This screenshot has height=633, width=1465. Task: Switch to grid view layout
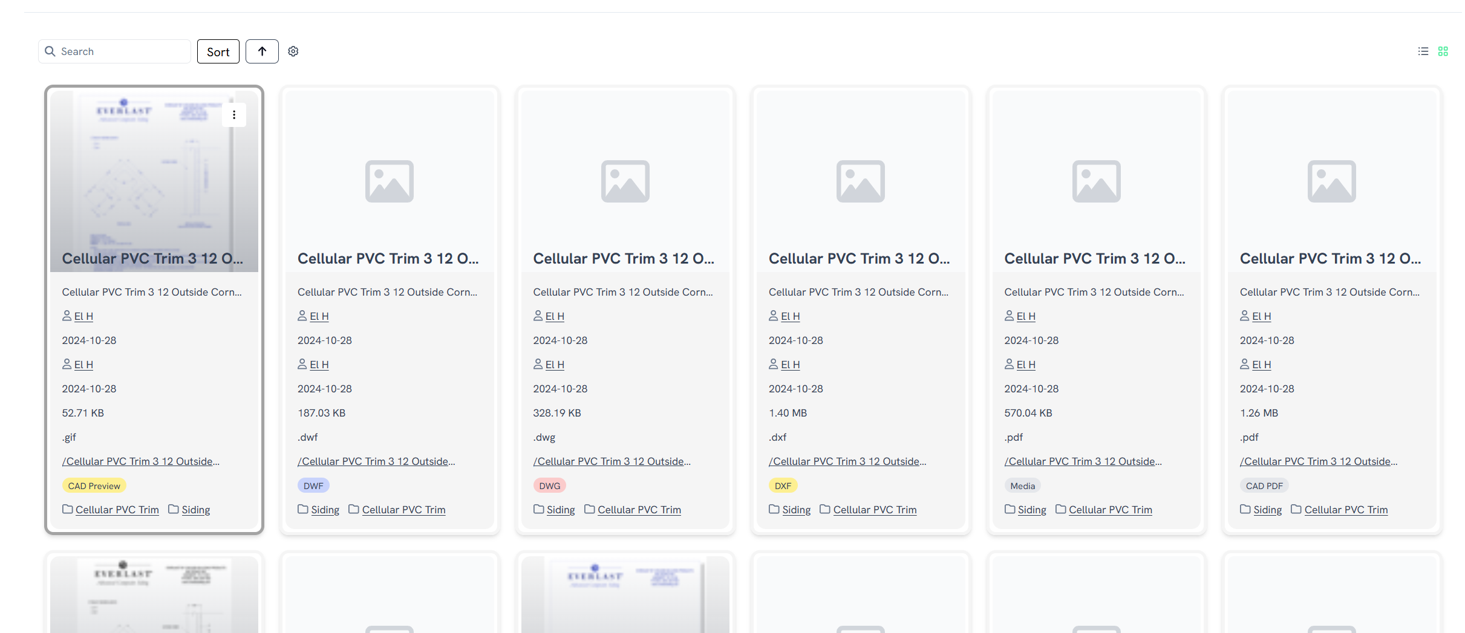1443,51
